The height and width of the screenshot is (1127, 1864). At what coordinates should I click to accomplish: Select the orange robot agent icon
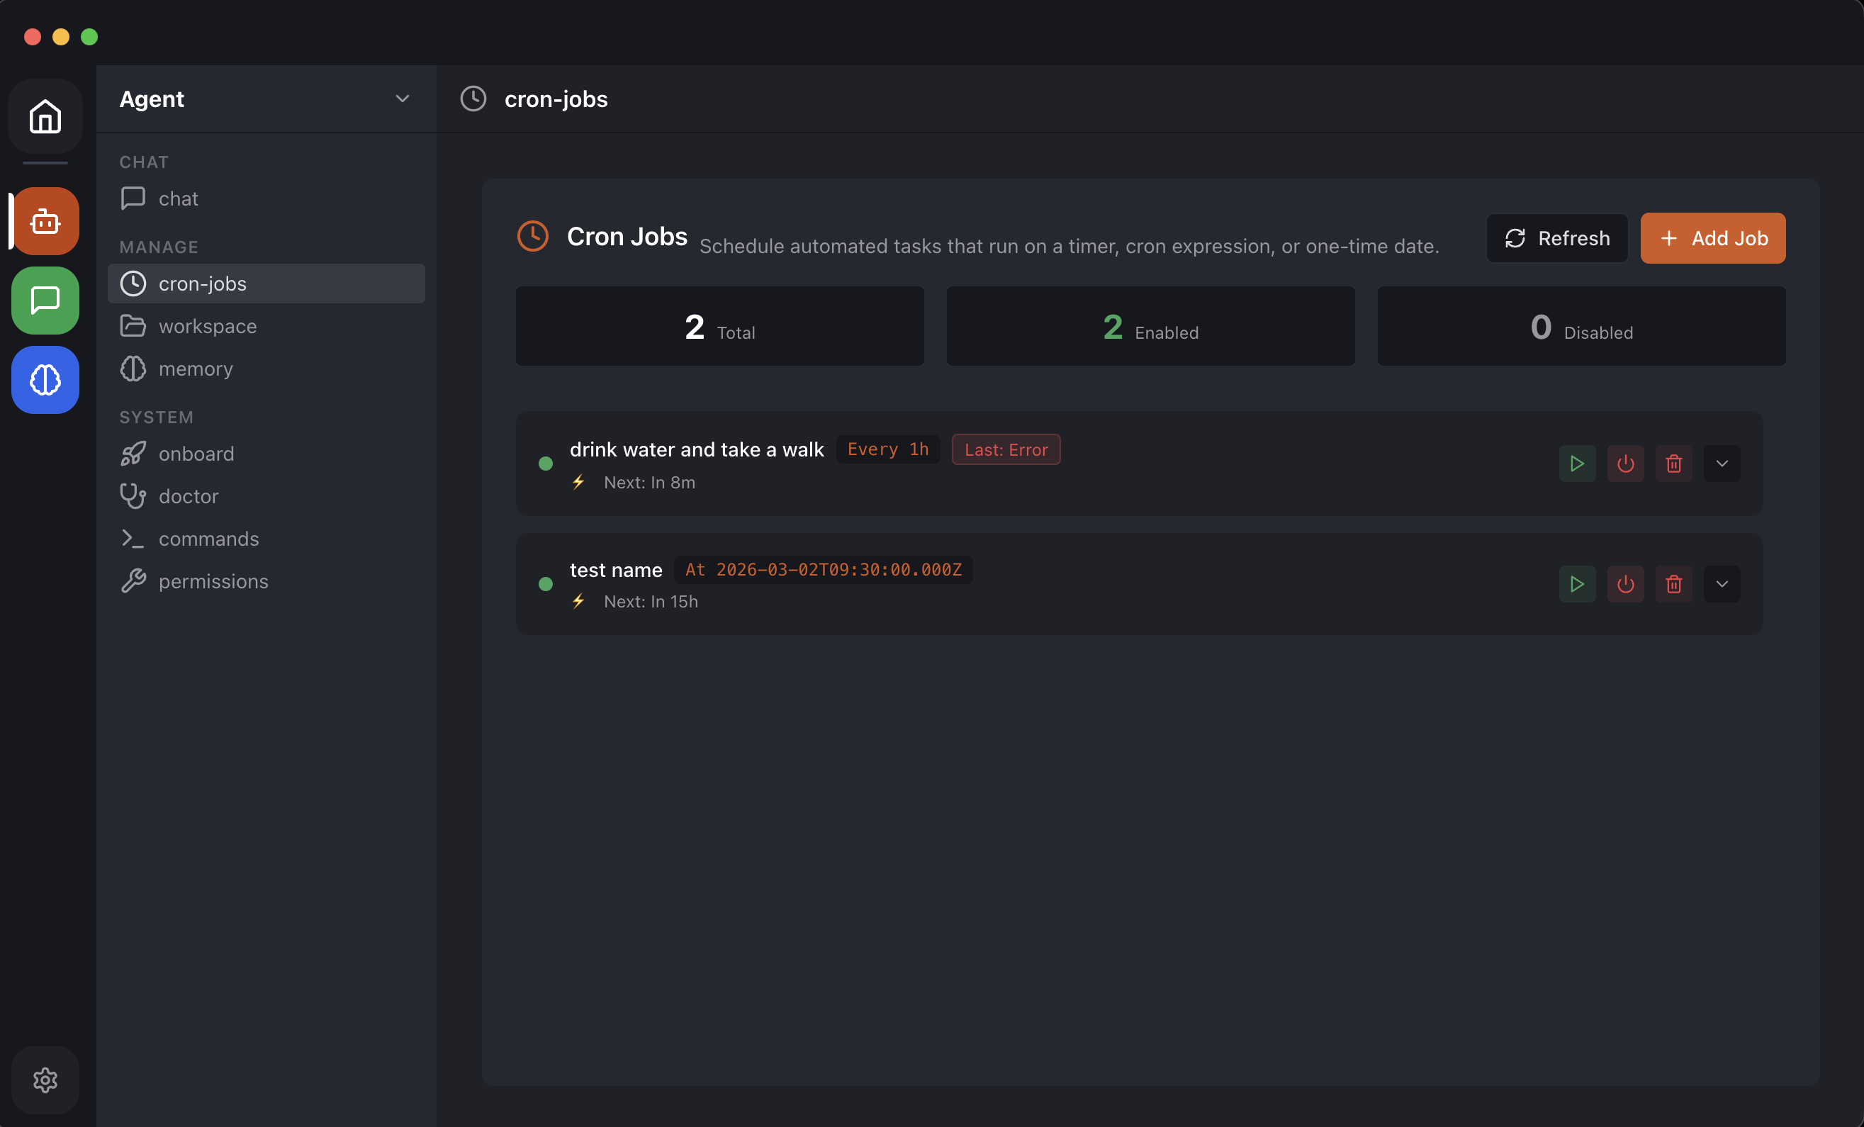pyautogui.click(x=45, y=221)
